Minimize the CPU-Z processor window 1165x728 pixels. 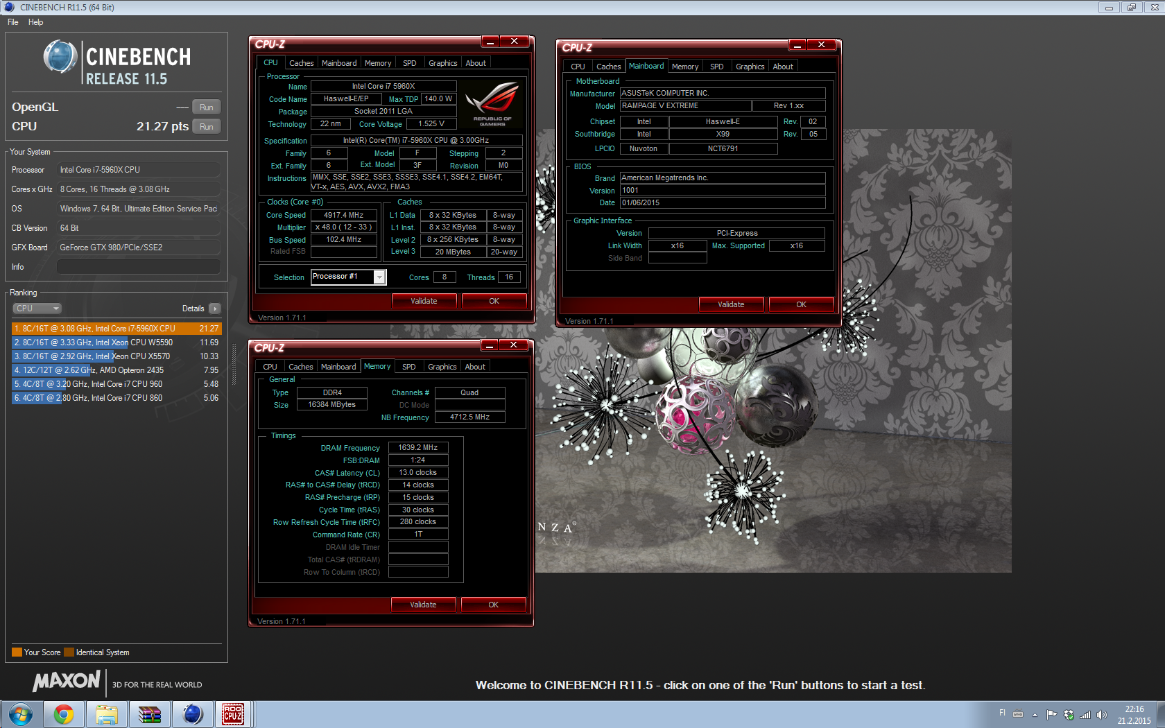490,42
